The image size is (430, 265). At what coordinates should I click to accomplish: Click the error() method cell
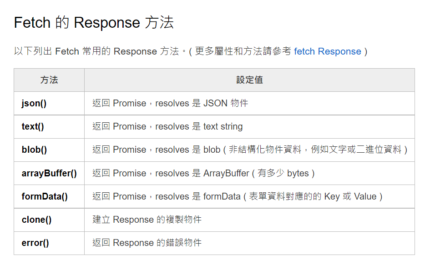(x=49, y=243)
